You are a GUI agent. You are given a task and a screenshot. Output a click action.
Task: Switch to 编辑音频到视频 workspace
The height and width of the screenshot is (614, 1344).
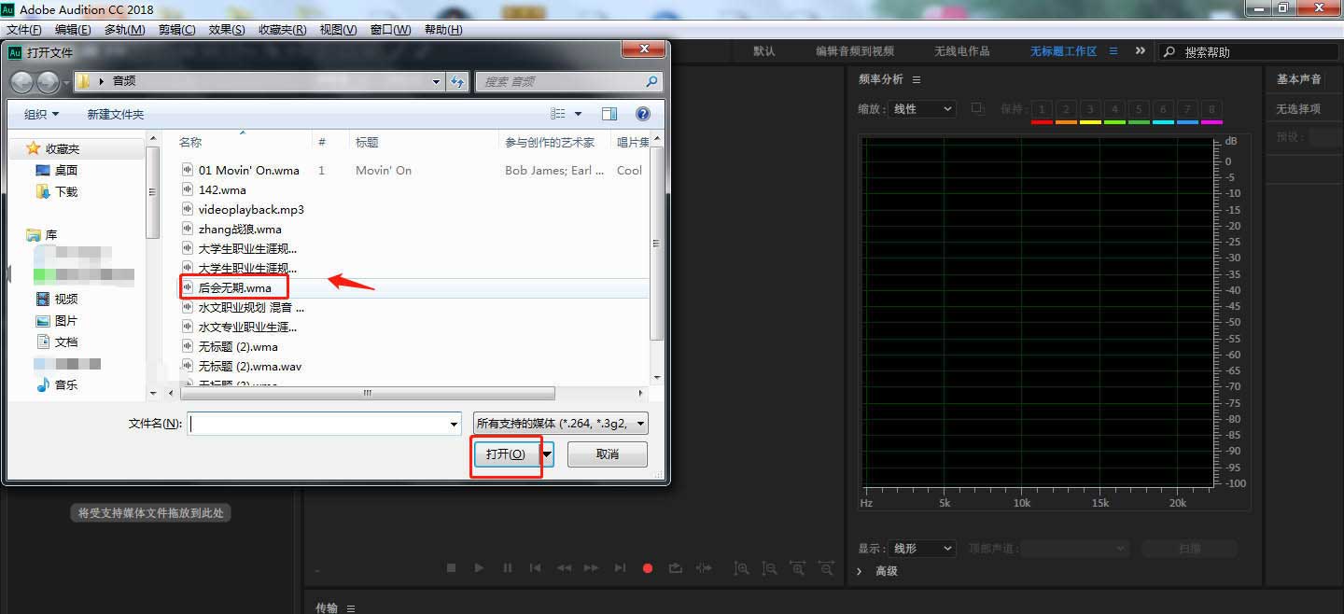coord(855,51)
